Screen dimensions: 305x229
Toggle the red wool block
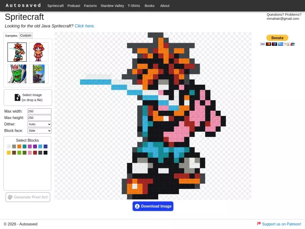pyautogui.click(x=35, y=153)
